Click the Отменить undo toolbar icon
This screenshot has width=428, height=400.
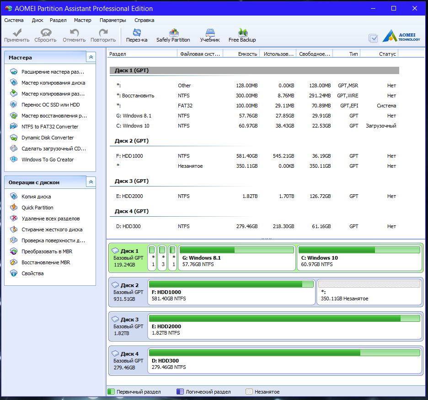tap(74, 36)
